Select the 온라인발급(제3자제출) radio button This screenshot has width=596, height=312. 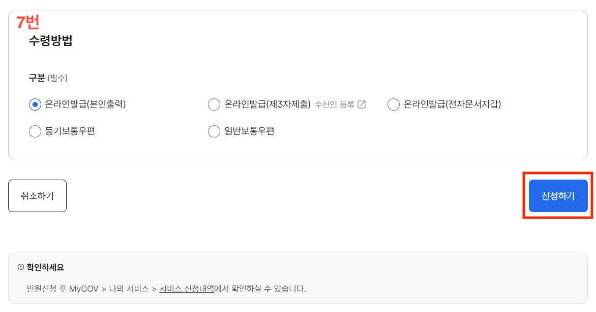click(x=214, y=104)
